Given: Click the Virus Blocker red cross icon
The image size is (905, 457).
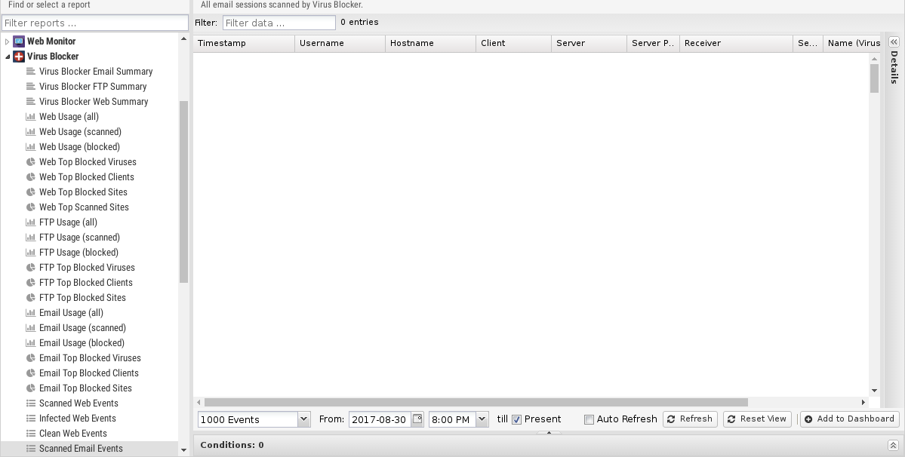Looking at the screenshot, I should tap(19, 57).
